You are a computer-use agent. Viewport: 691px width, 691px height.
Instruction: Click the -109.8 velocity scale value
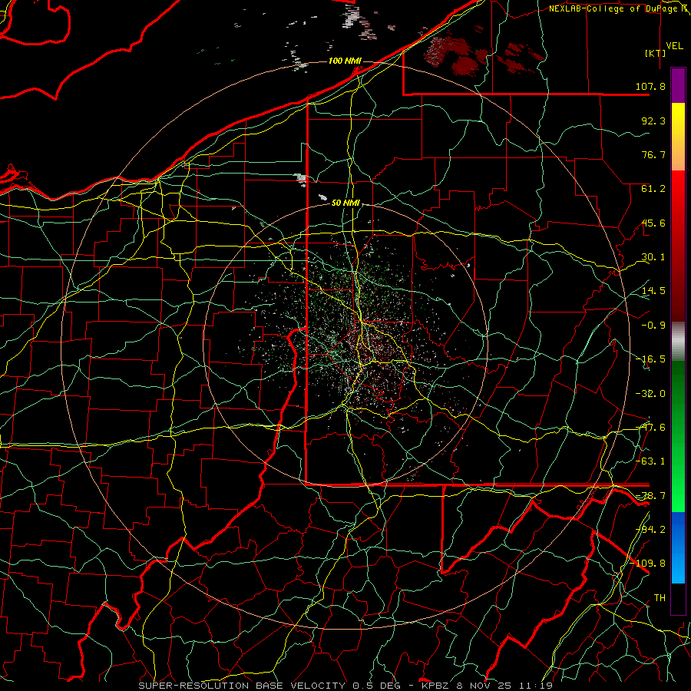(x=647, y=564)
